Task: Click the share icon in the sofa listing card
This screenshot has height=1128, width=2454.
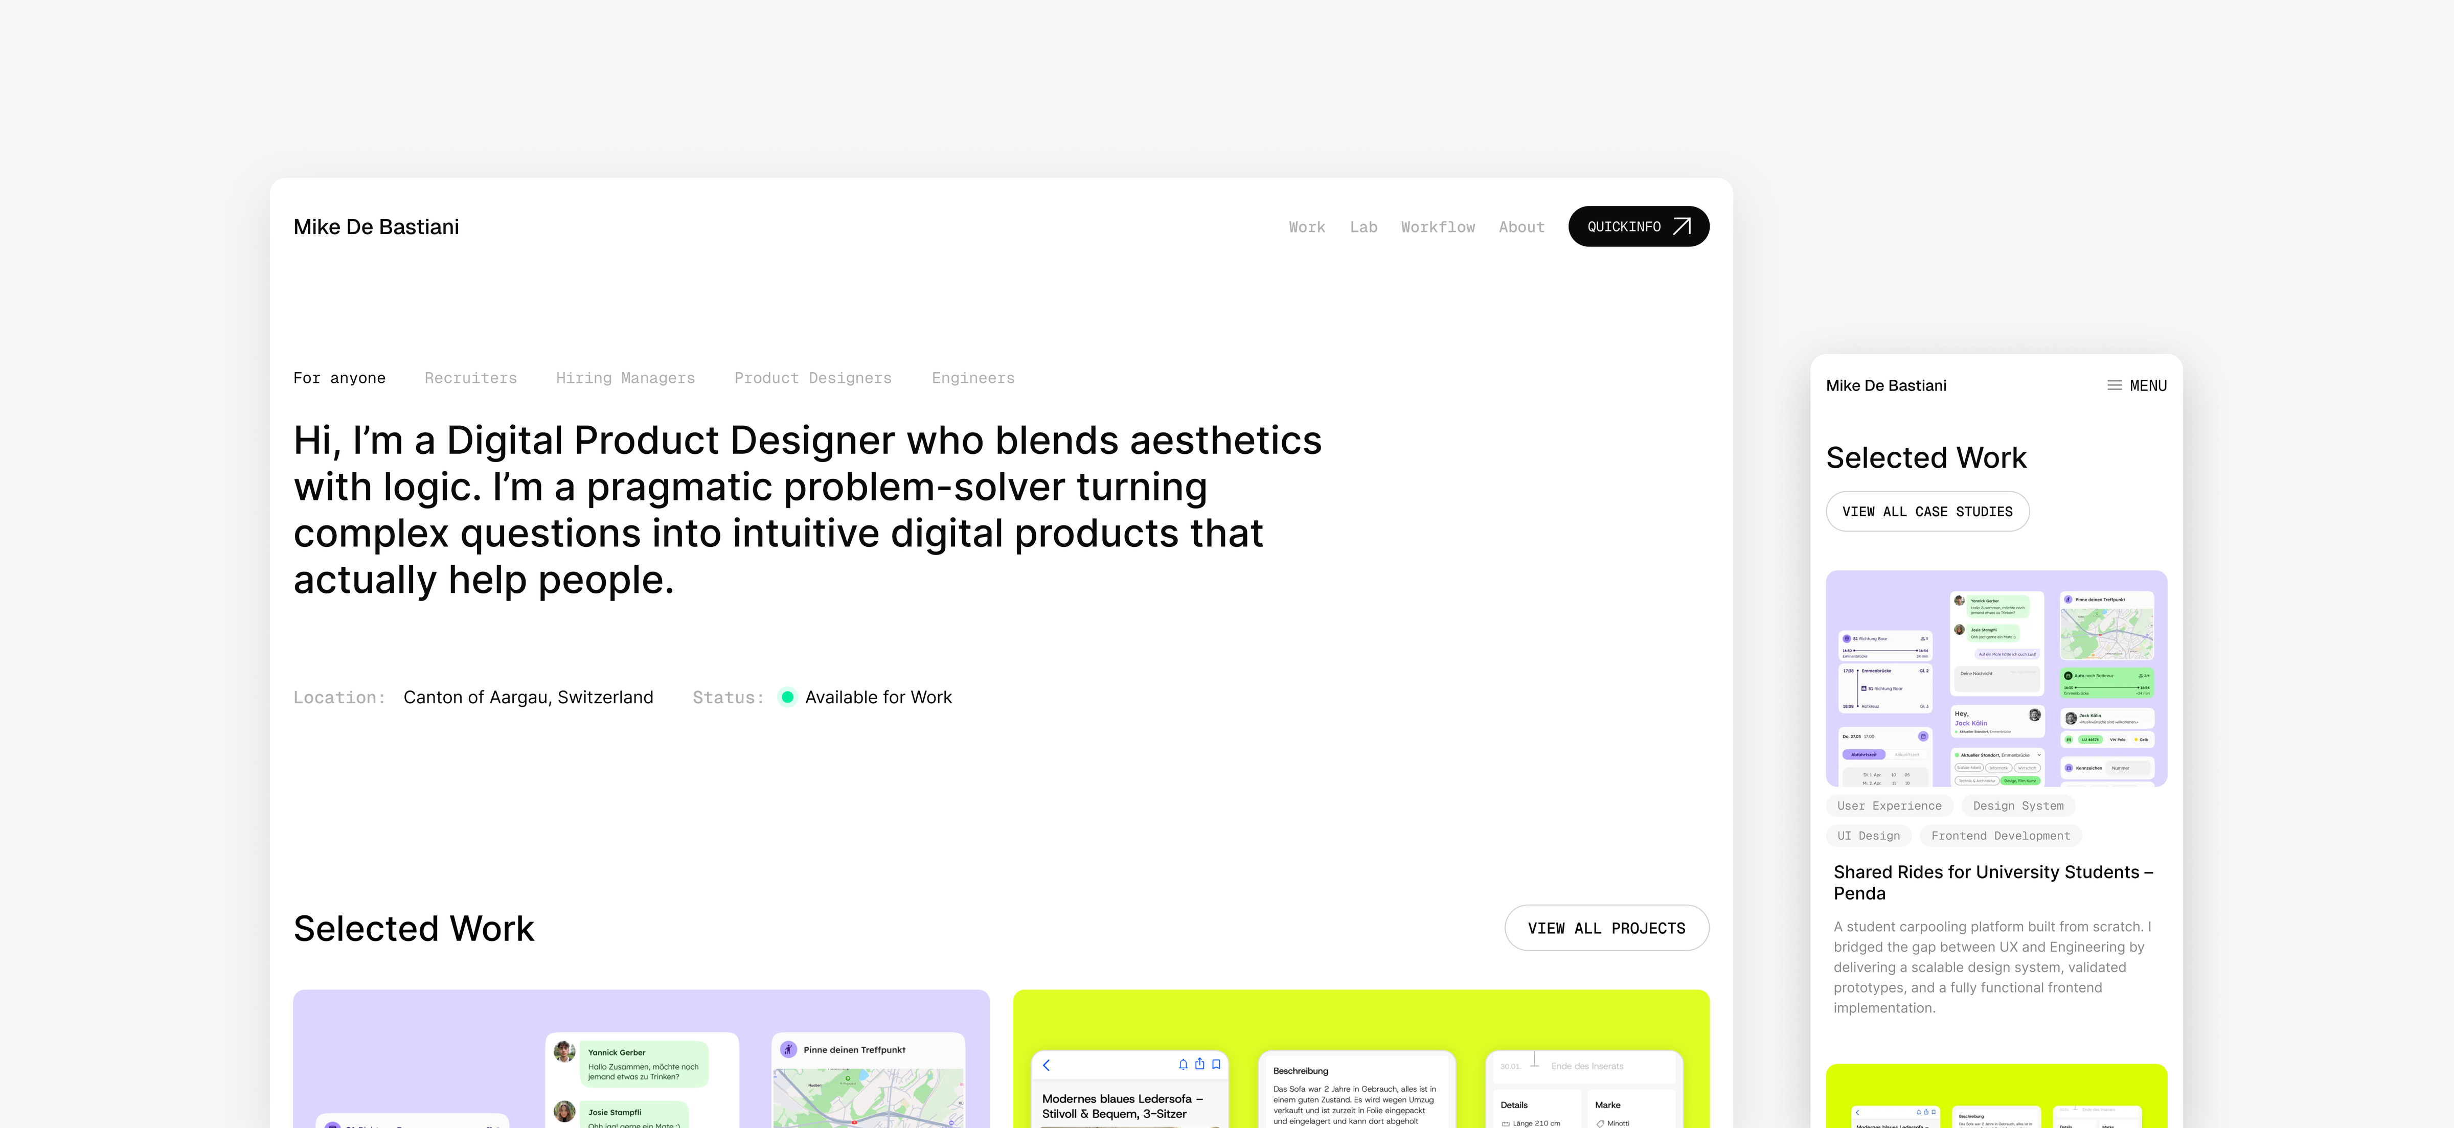Action: [x=1199, y=1064]
